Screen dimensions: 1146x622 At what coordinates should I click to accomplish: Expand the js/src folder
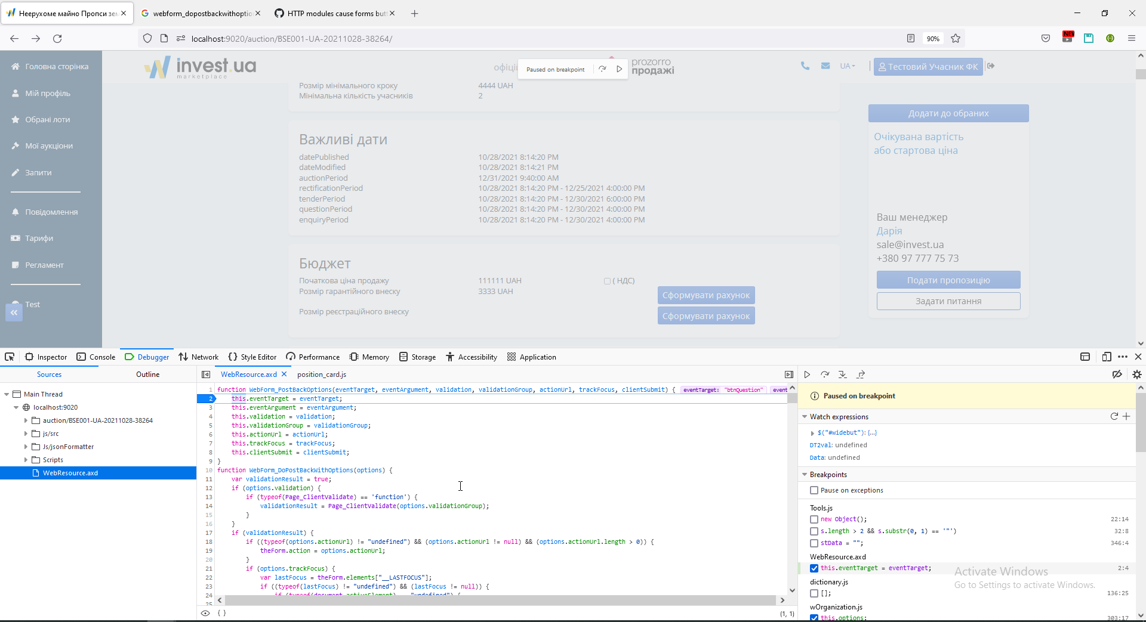click(26, 434)
